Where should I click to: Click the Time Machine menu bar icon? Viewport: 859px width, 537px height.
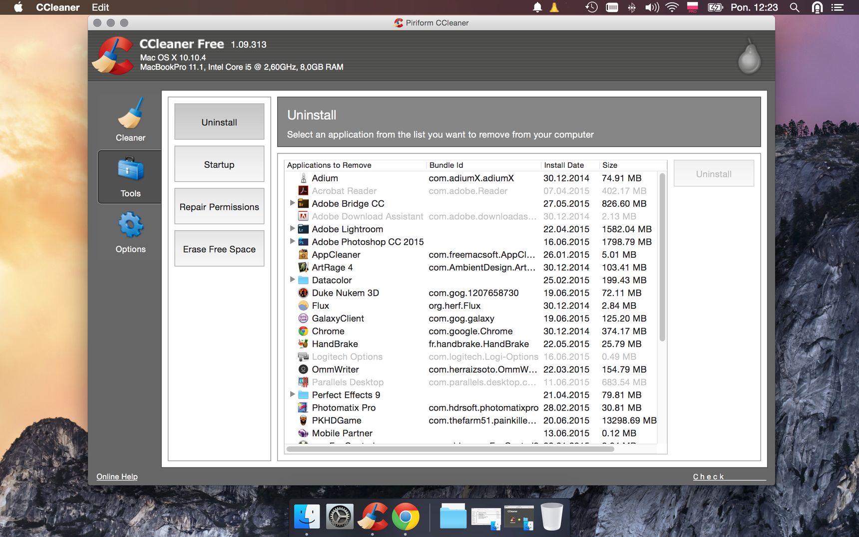(591, 7)
